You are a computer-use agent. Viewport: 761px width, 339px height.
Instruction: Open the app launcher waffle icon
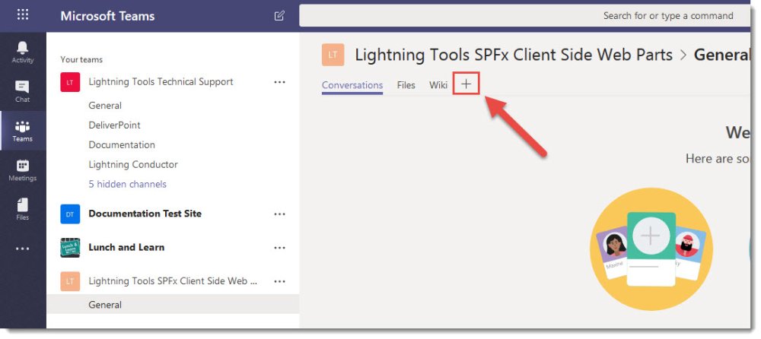[23, 15]
